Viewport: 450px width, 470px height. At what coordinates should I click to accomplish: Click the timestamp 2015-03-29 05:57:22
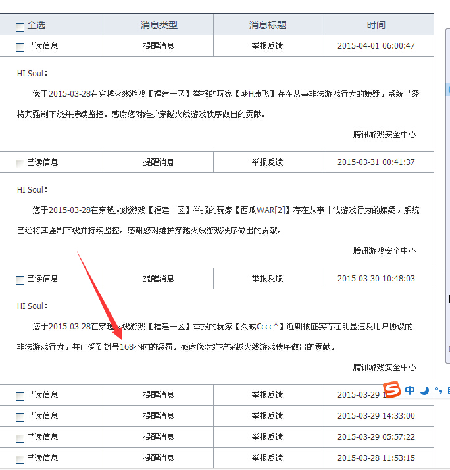(376, 437)
